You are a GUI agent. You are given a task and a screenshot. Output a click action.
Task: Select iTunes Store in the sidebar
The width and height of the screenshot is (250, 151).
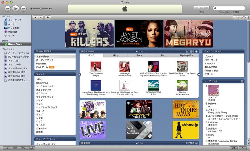[16, 44]
